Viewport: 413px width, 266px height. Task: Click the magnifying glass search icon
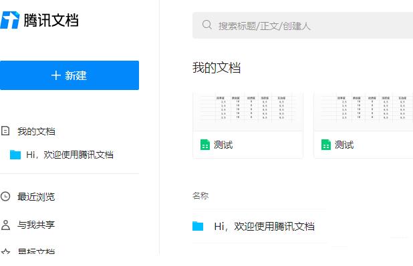[x=207, y=25]
